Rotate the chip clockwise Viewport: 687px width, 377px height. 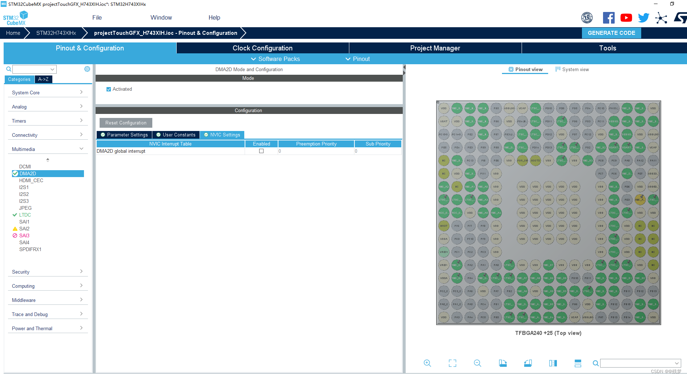(x=503, y=363)
